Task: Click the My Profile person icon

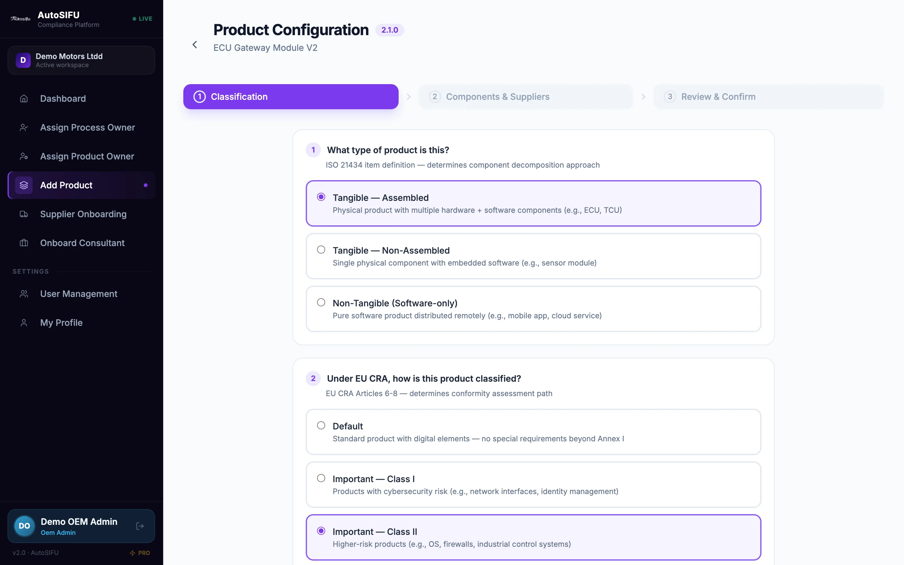Action: tap(24, 323)
